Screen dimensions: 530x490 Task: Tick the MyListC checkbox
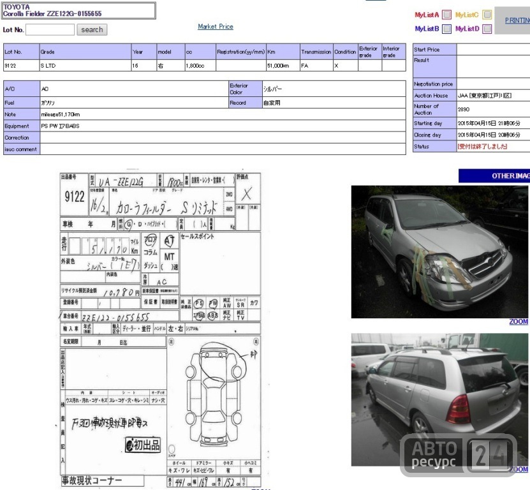pos(487,15)
